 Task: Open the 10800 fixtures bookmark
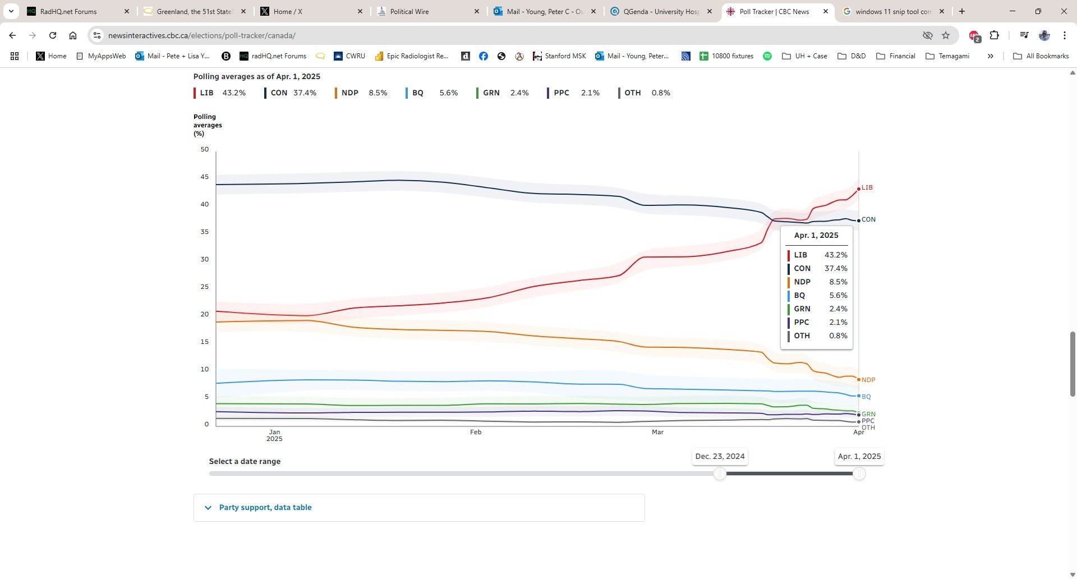pyautogui.click(x=726, y=56)
